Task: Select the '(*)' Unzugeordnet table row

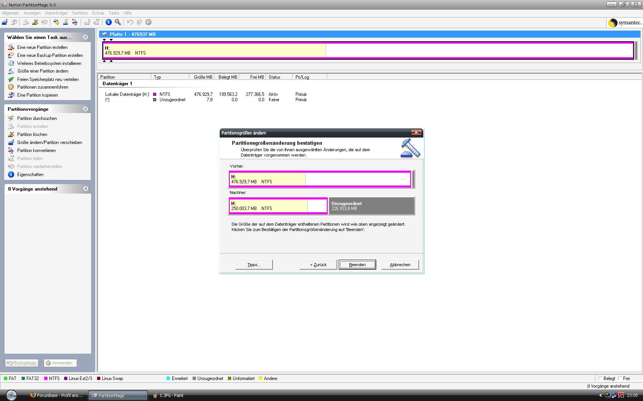Action: (x=206, y=100)
